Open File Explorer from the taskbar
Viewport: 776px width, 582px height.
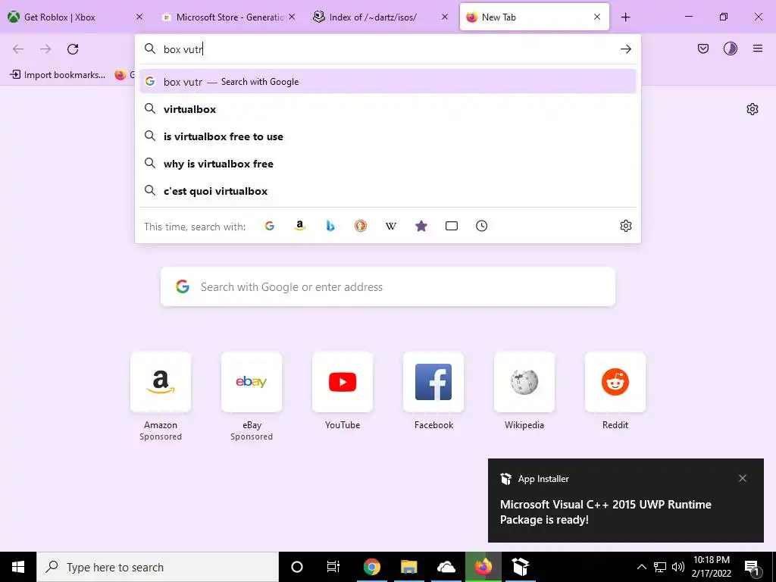pos(408,567)
